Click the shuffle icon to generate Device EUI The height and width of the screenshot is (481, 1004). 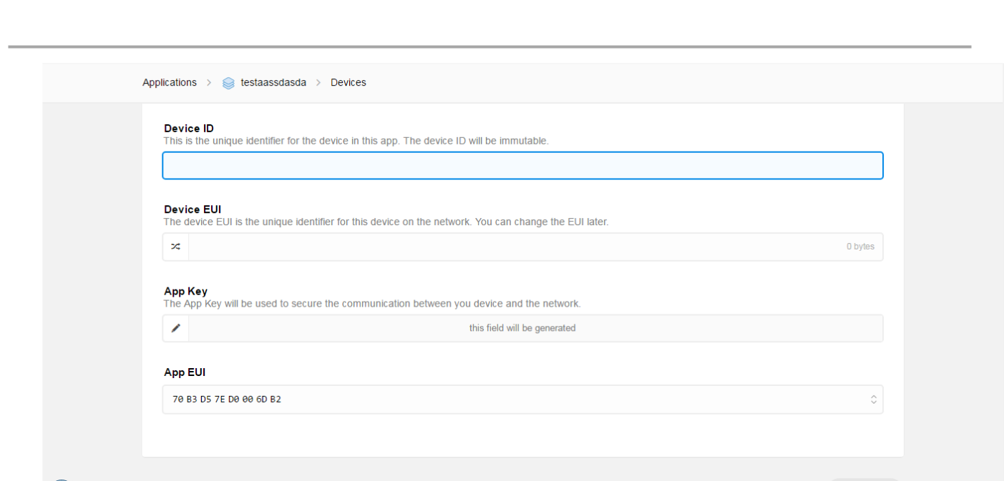coord(175,247)
